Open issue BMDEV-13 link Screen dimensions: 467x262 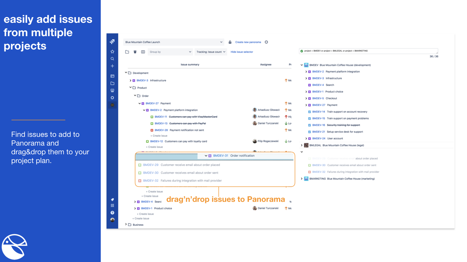pyautogui.click(x=161, y=123)
